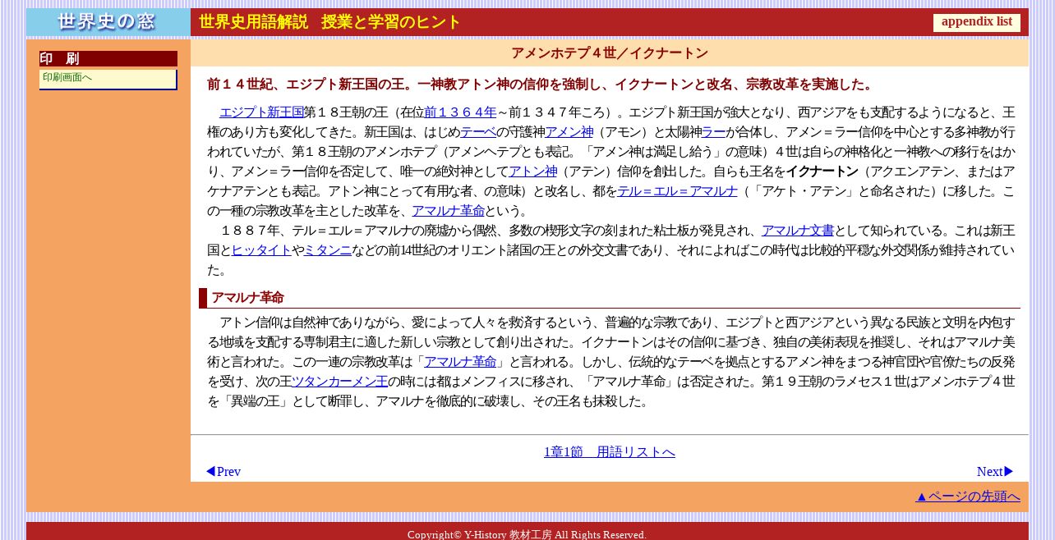Click the 世界史用語解説 header title

(x=329, y=22)
